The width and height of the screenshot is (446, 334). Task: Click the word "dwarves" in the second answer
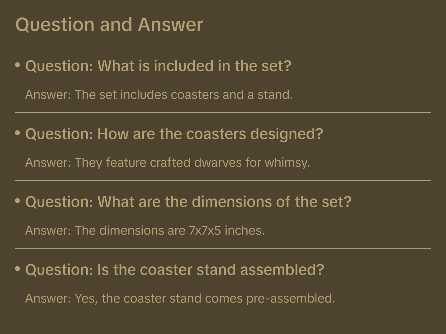[x=218, y=163]
